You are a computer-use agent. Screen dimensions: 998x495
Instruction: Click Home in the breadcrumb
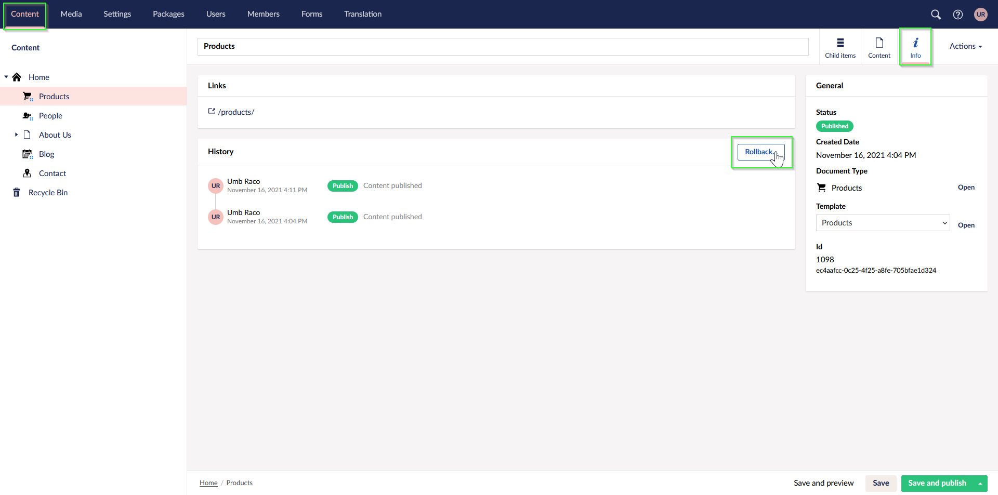pyautogui.click(x=208, y=483)
